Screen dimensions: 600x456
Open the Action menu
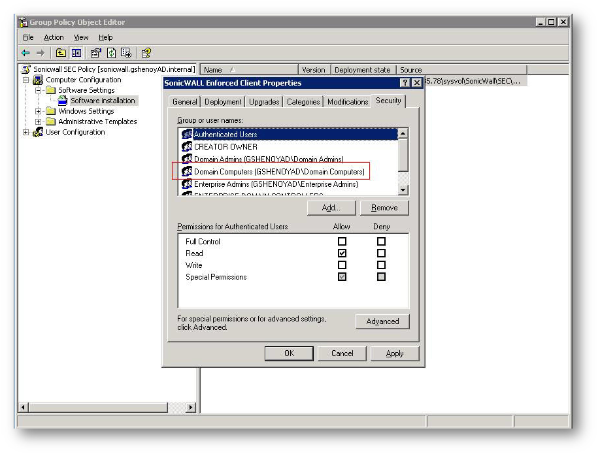pyautogui.click(x=54, y=37)
